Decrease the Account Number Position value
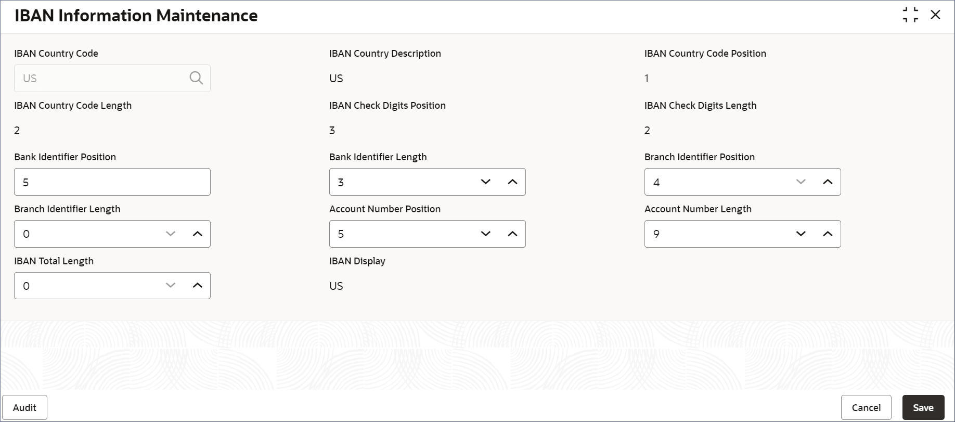The height and width of the screenshot is (422, 955). tap(486, 234)
